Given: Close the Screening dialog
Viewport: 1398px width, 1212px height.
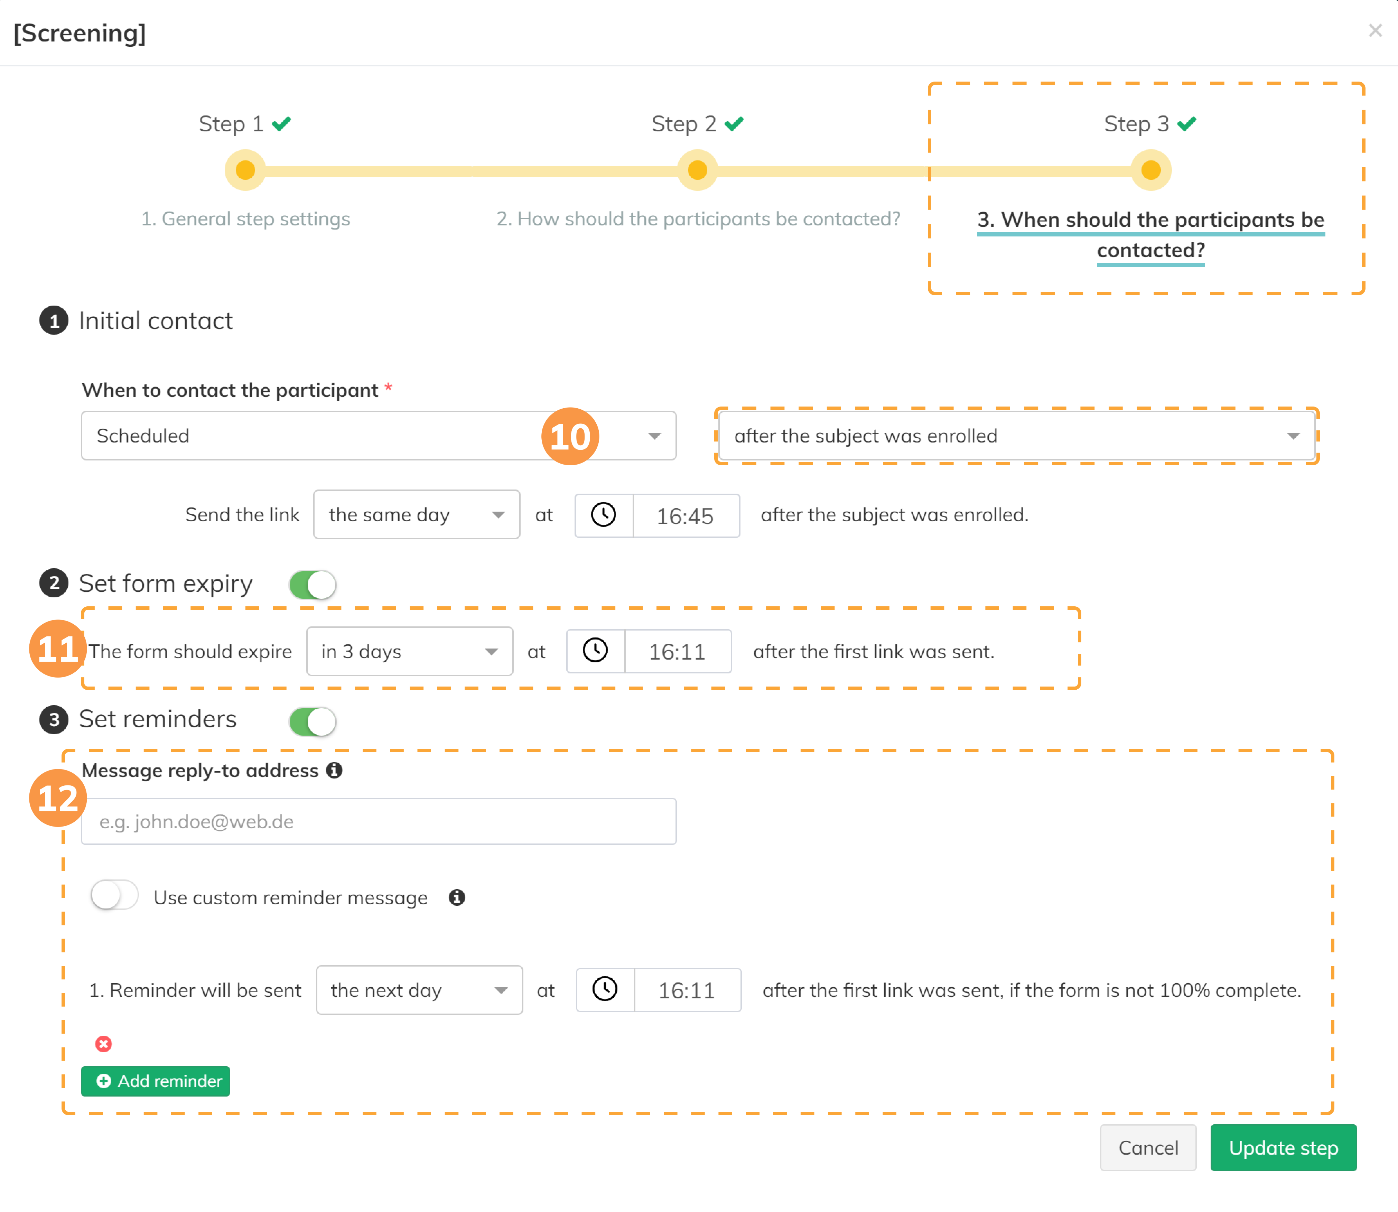Looking at the screenshot, I should [1374, 31].
